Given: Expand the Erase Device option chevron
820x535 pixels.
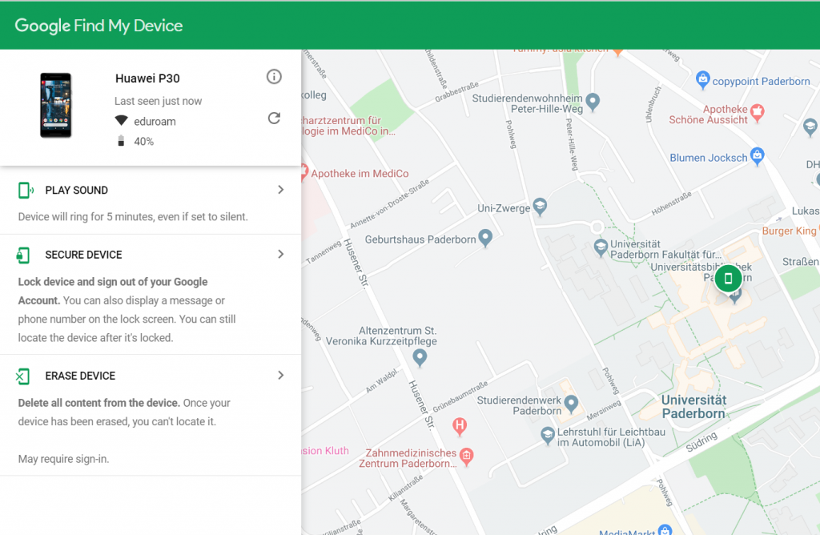Looking at the screenshot, I should click(281, 376).
